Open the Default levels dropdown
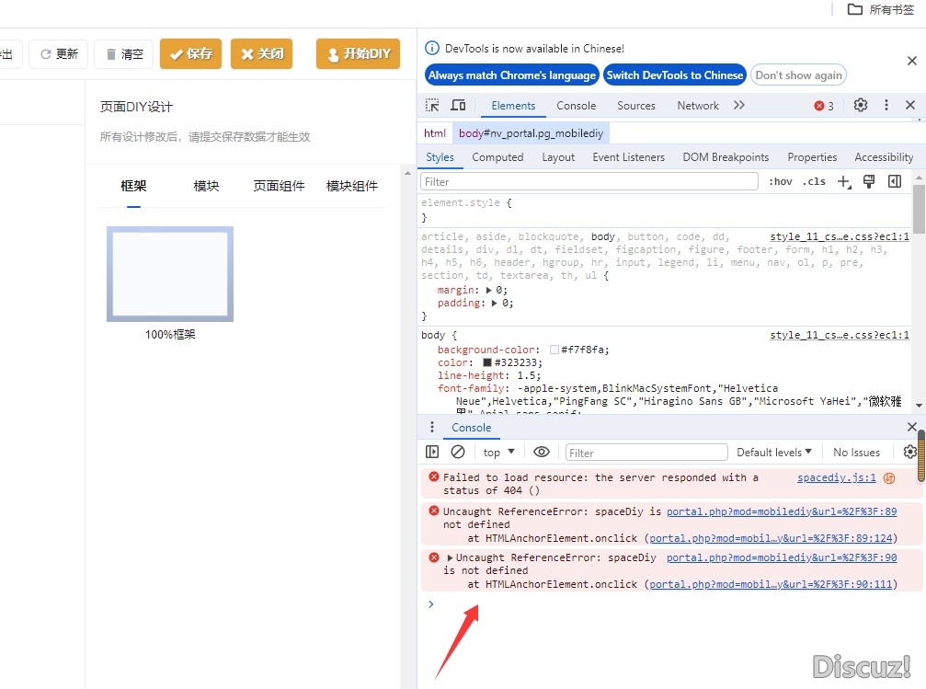 coord(774,452)
